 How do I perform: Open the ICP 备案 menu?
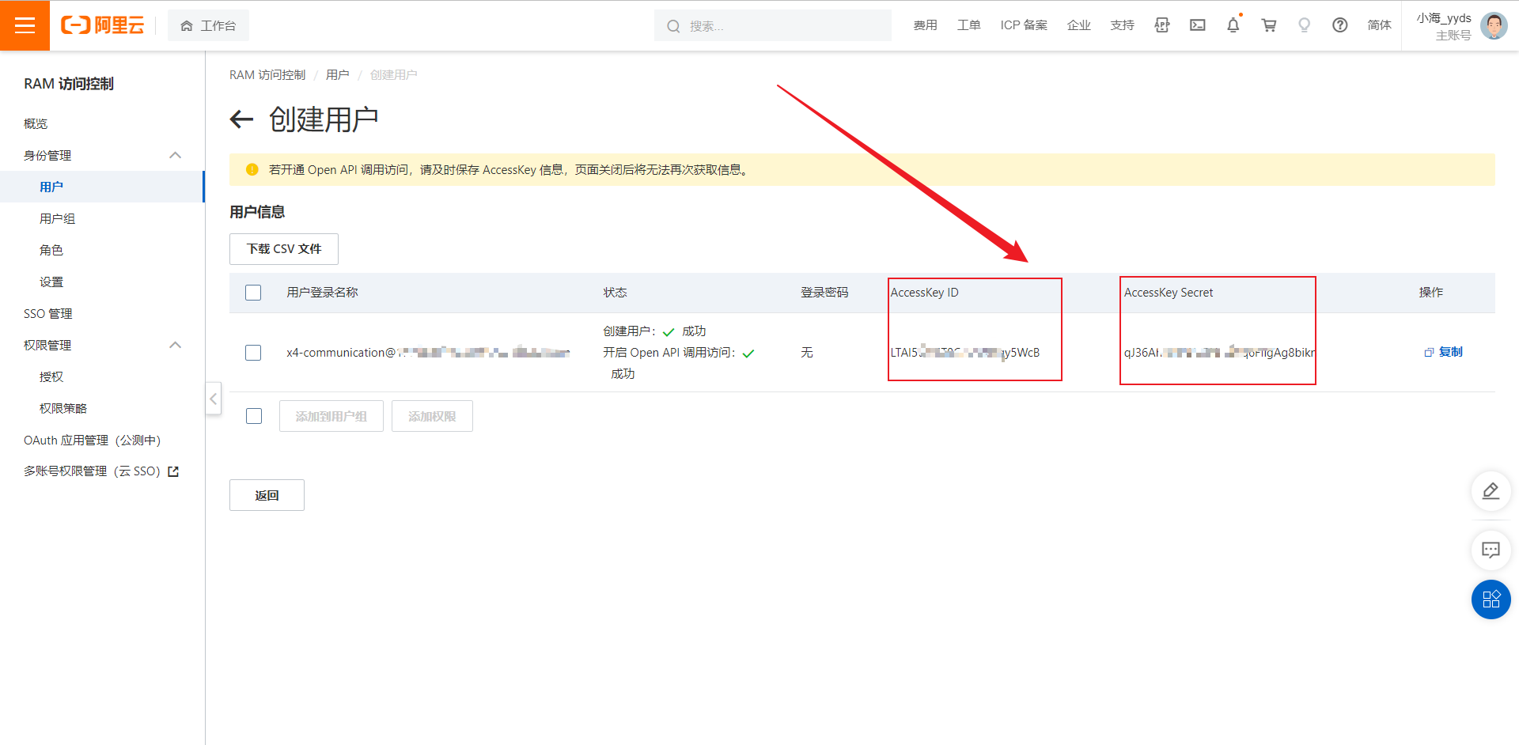(1024, 25)
